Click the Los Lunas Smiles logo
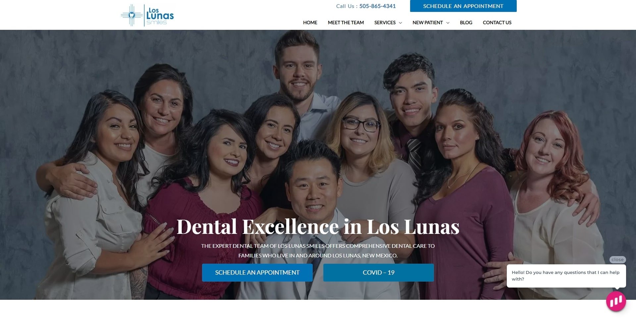Viewport: 636px width, 321px height. point(147,15)
